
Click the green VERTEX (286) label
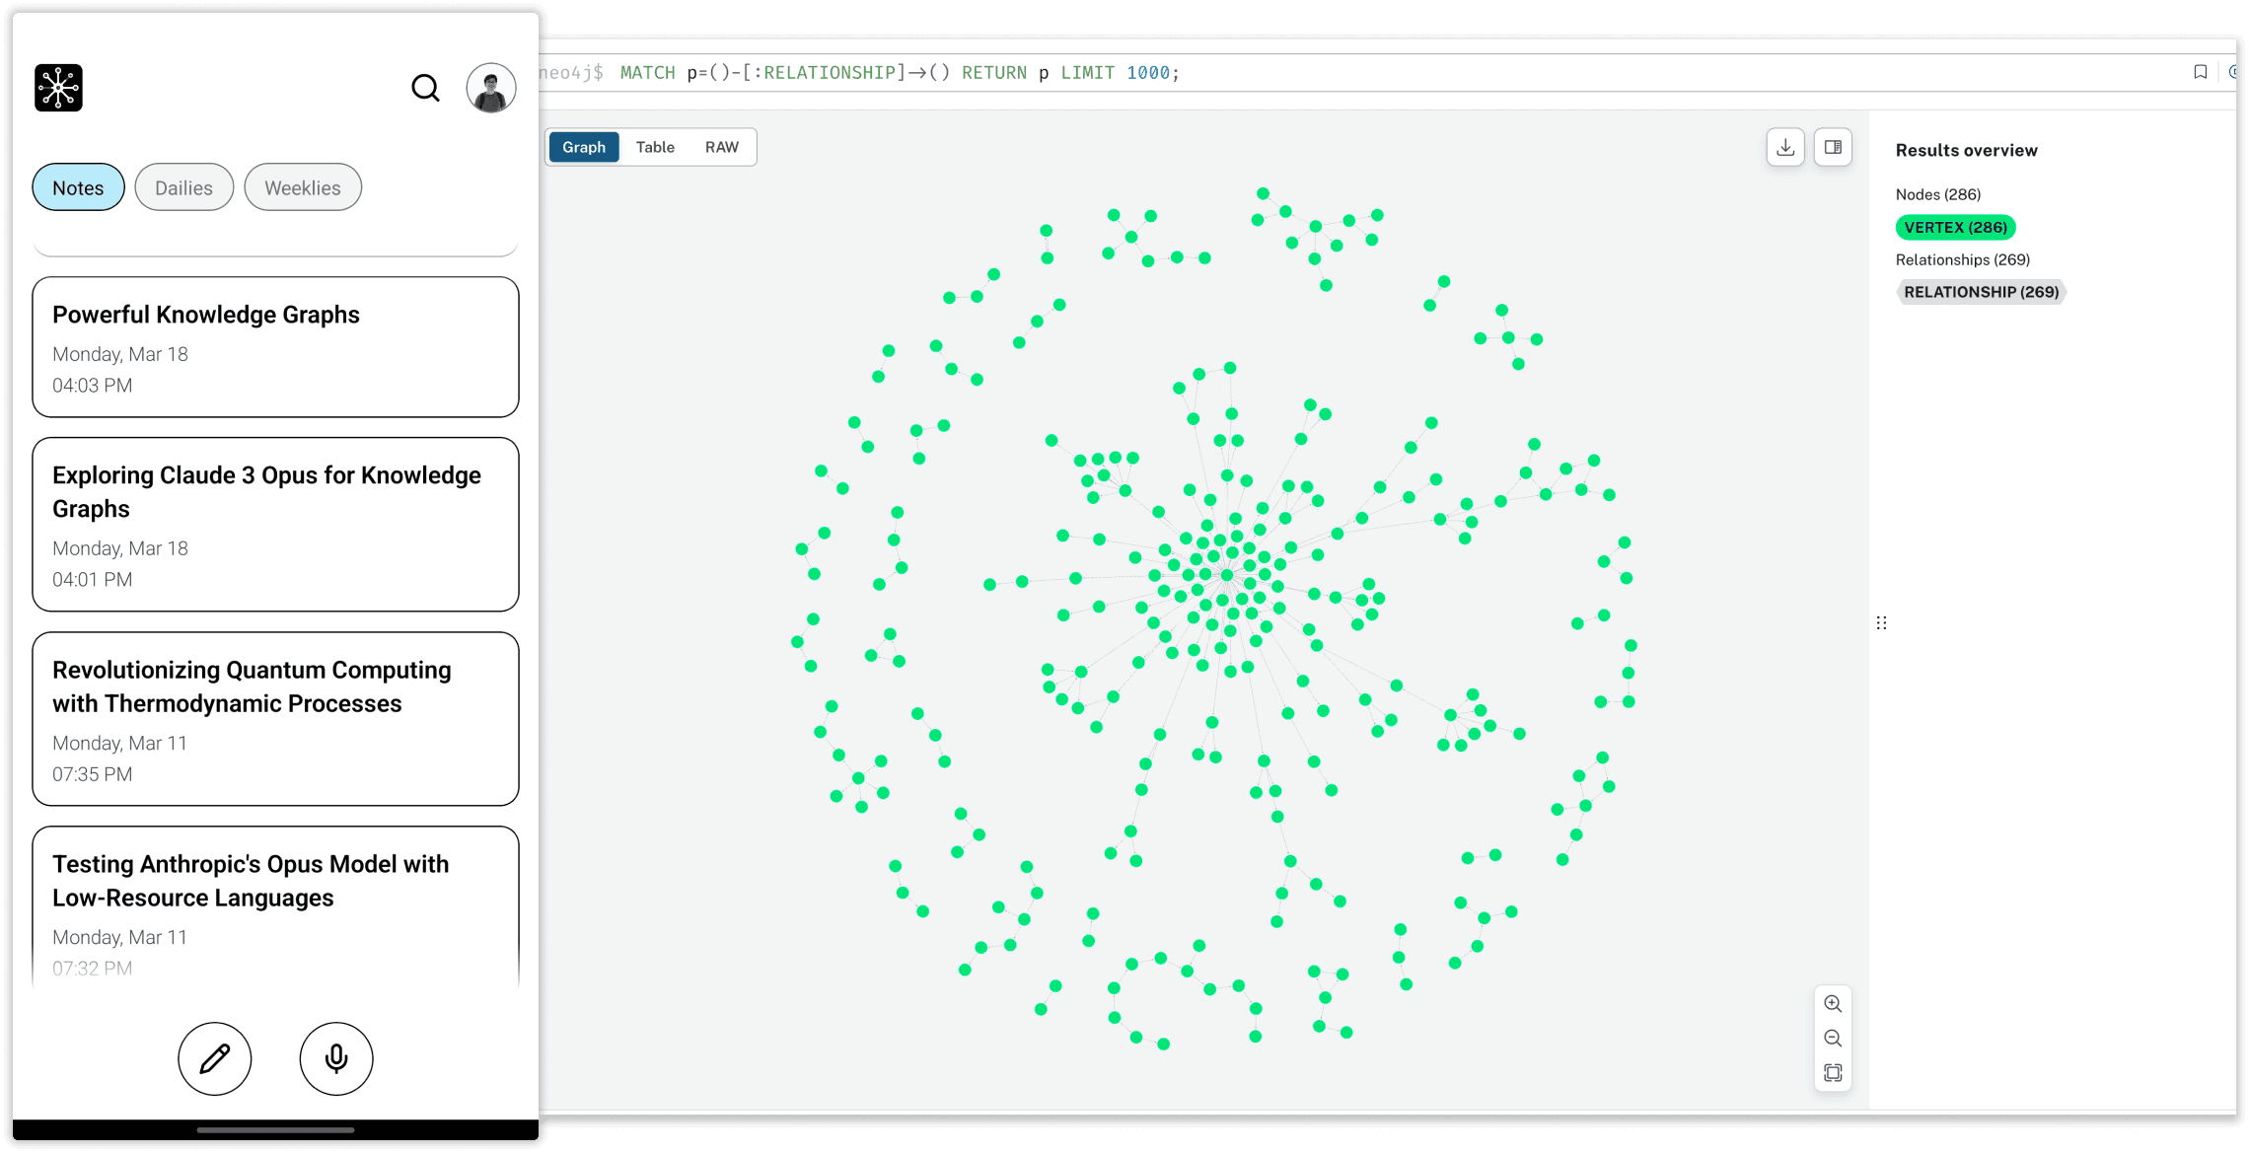click(1954, 228)
